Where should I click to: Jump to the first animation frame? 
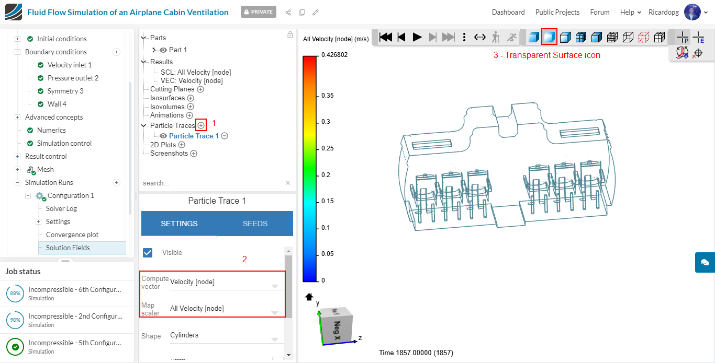(386, 37)
